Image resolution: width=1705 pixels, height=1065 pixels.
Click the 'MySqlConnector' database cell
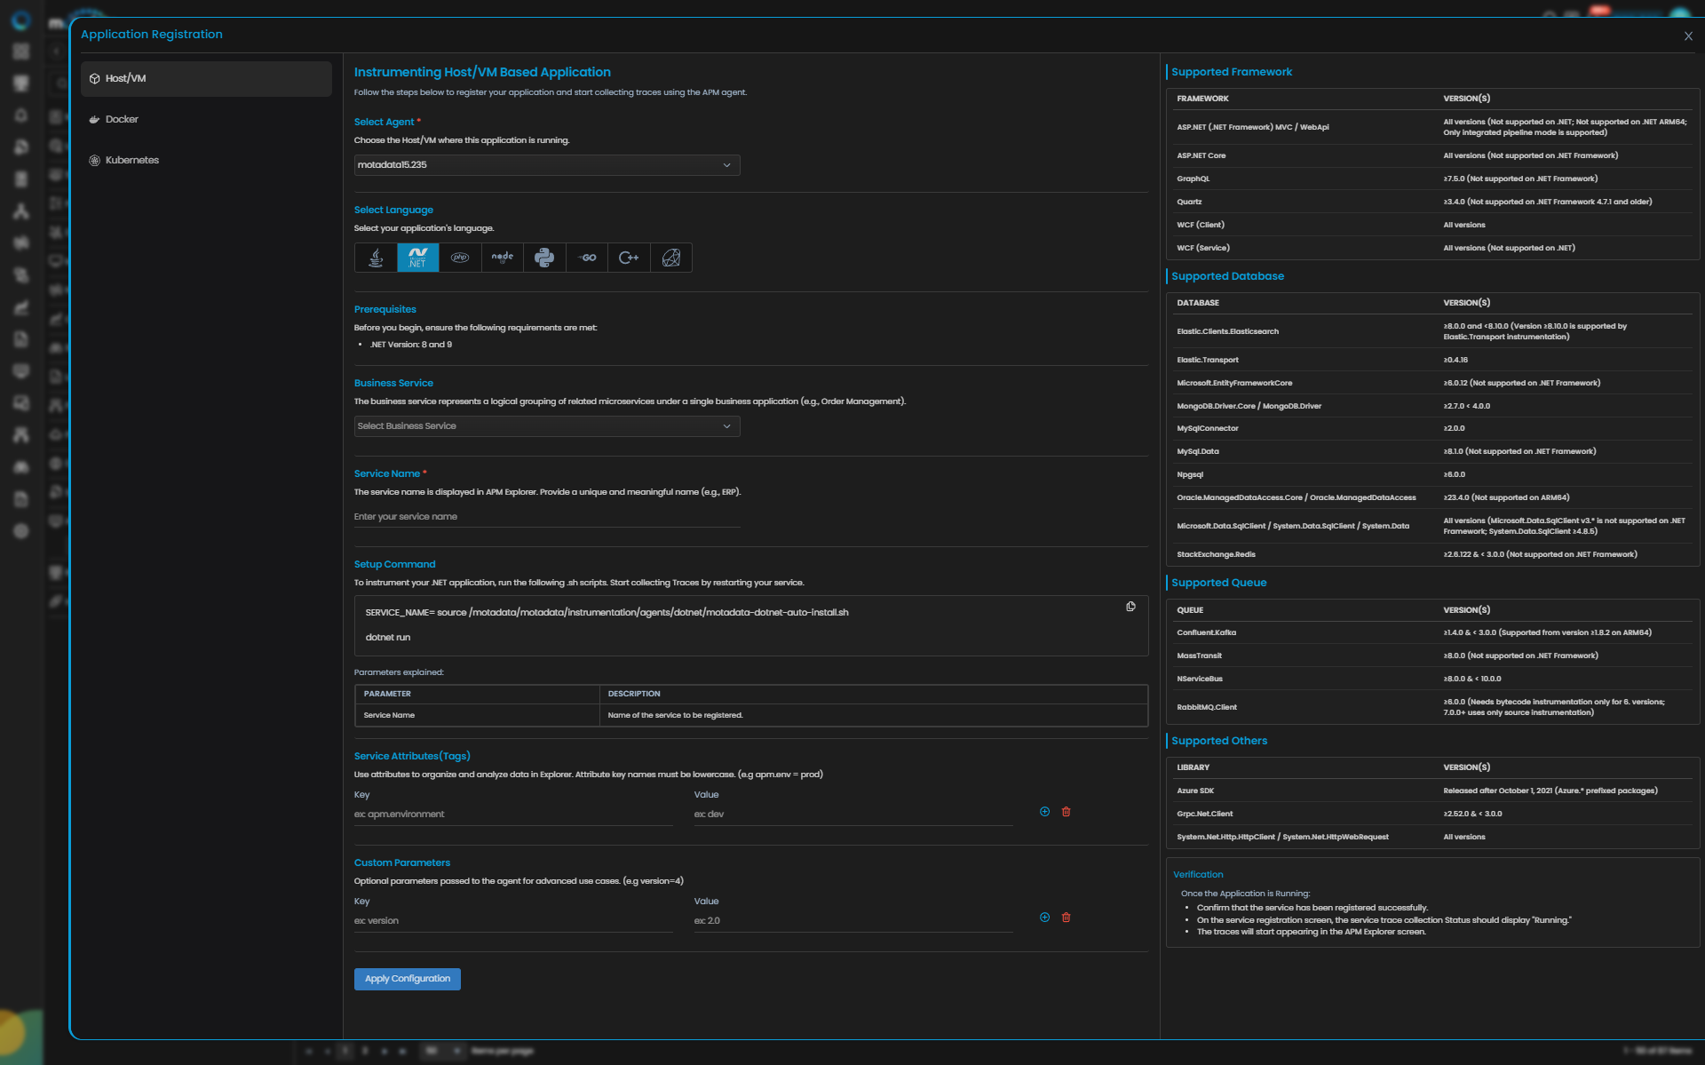(x=1208, y=428)
